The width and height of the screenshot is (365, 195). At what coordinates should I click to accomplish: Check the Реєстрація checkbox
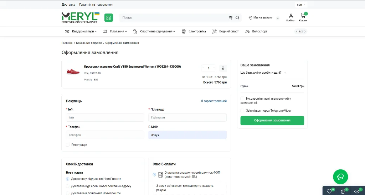pyautogui.click(x=67, y=145)
